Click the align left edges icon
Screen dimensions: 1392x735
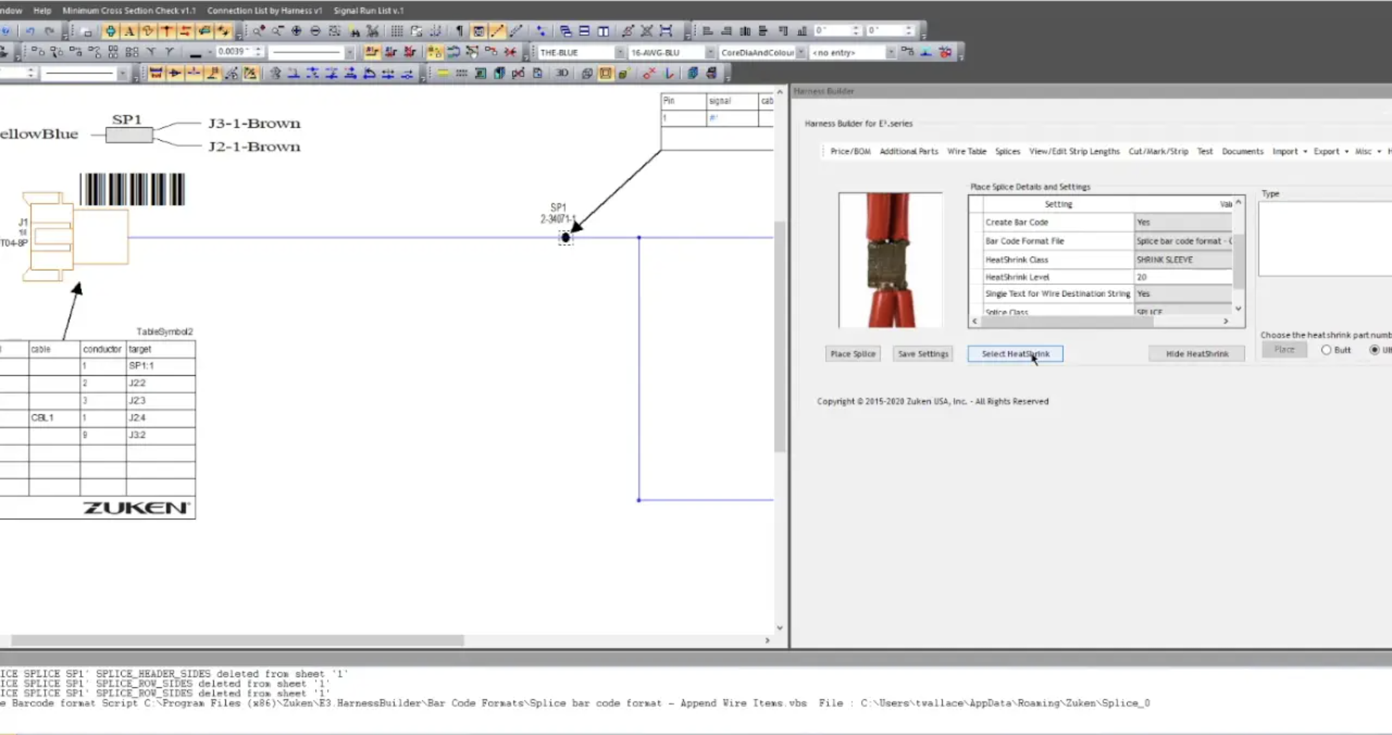click(707, 31)
